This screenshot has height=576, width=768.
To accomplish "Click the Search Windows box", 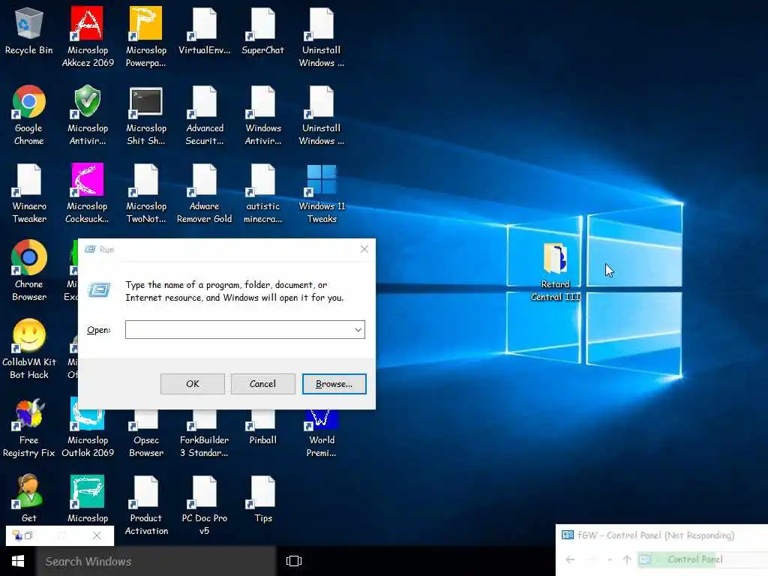I will 156,561.
